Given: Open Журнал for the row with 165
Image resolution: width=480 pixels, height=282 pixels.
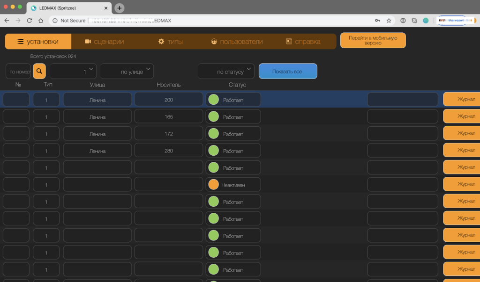Looking at the screenshot, I should click(462, 116).
